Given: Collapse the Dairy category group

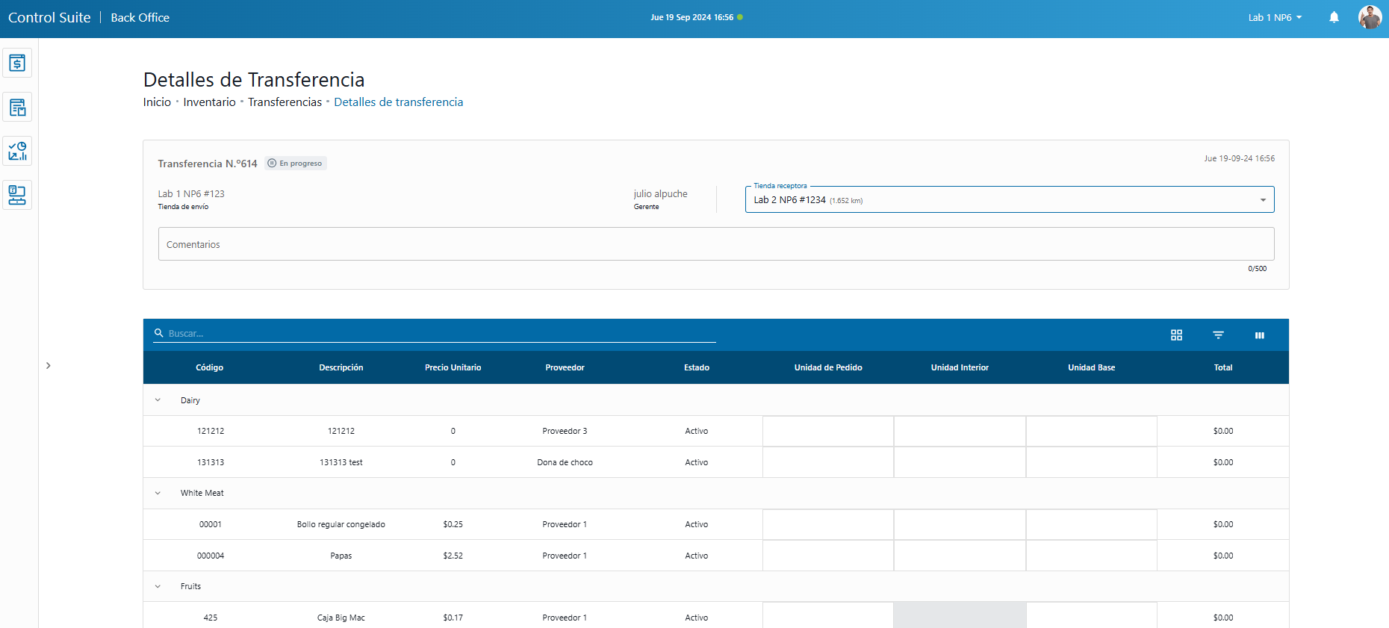Looking at the screenshot, I should (158, 400).
